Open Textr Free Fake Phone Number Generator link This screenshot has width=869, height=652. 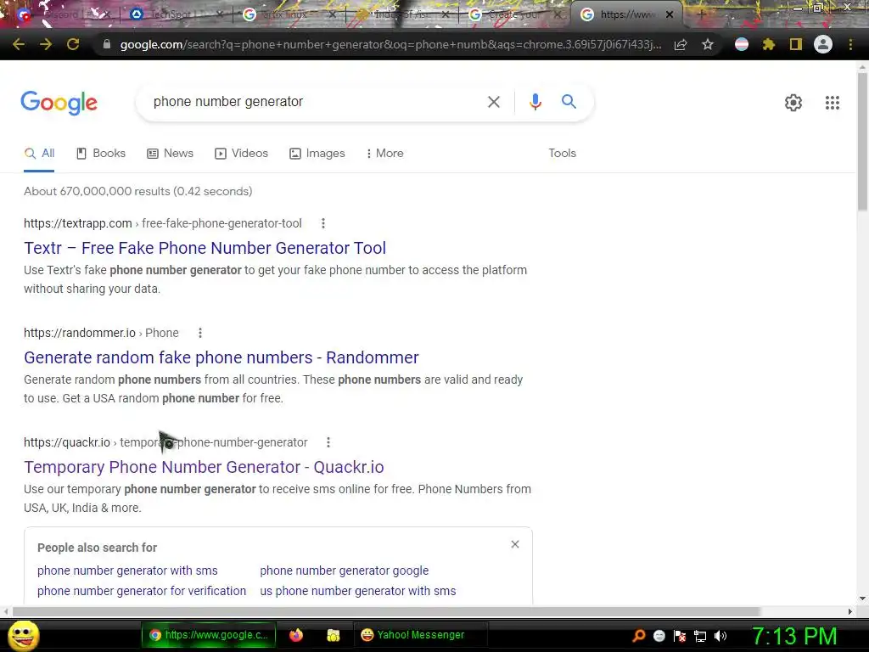coord(205,248)
